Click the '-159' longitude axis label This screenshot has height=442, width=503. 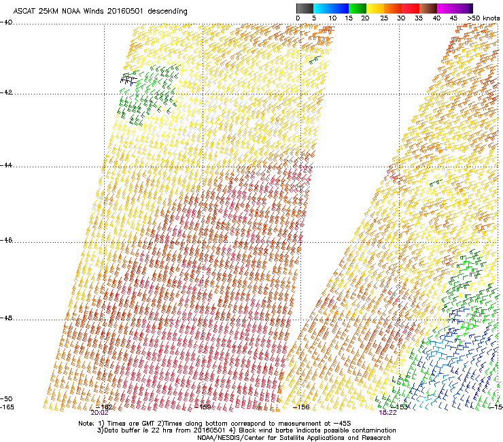[x=203, y=407]
